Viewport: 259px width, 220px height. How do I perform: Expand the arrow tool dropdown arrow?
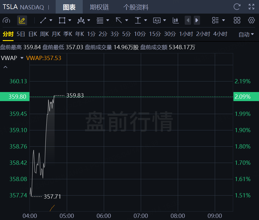(x=127, y=20)
